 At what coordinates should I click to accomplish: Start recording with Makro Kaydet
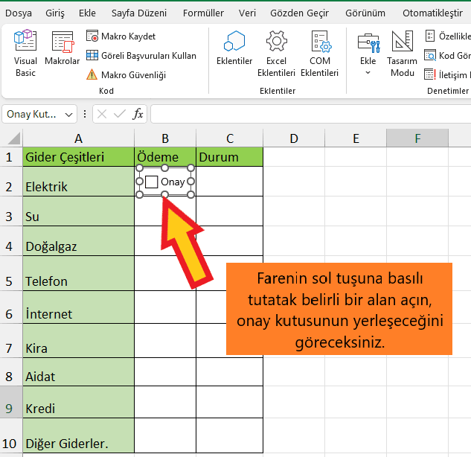click(121, 36)
